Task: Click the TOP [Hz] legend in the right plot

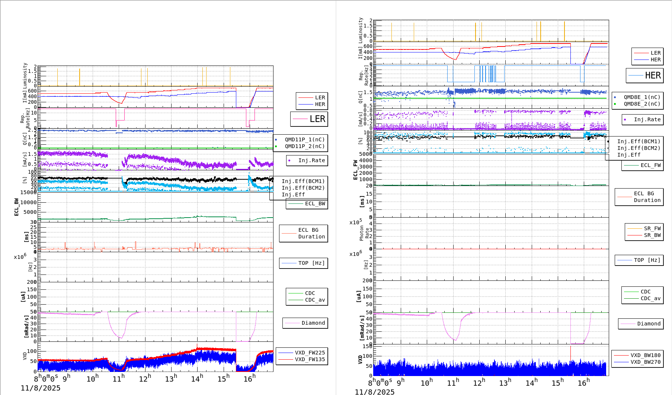Action: coord(639,260)
